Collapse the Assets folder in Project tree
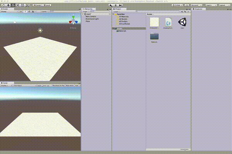Screen dimensions: 232x154 tap(113, 28)
